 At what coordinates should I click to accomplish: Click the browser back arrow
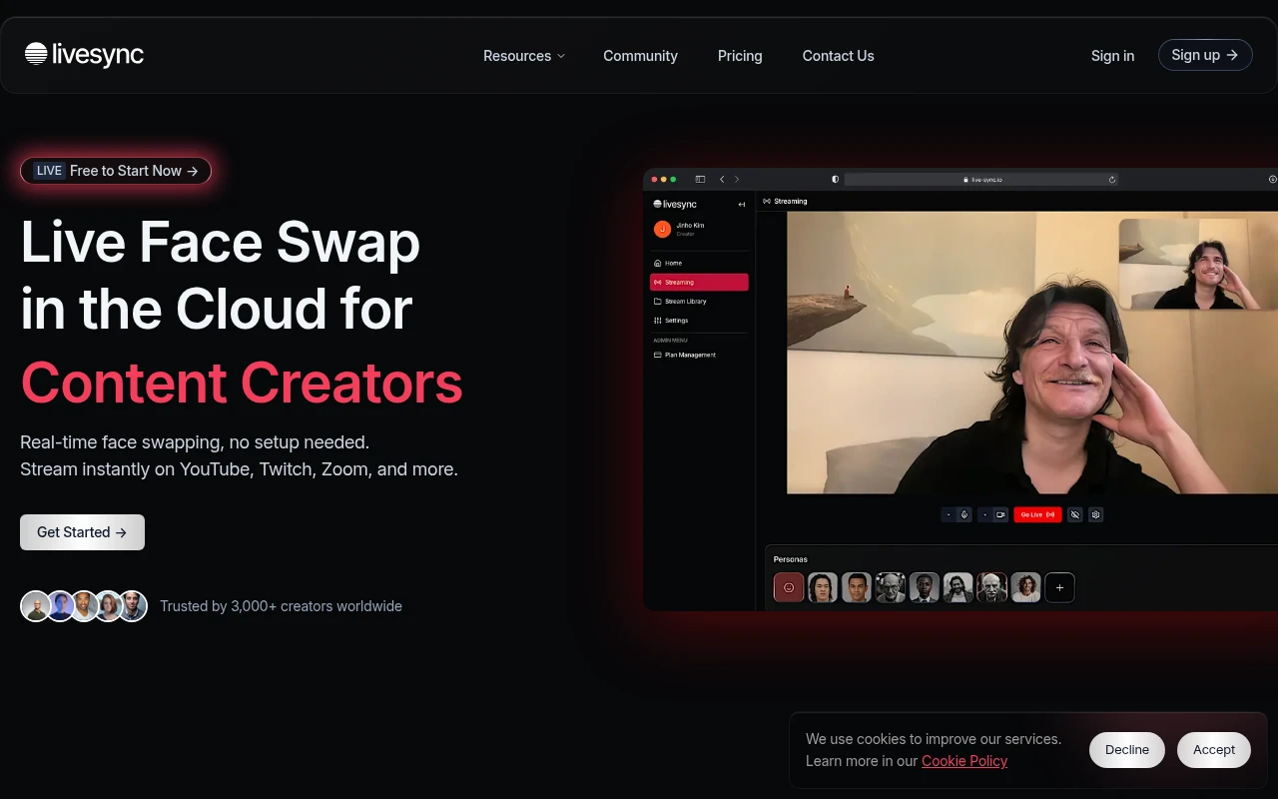(x=722, y=180)
